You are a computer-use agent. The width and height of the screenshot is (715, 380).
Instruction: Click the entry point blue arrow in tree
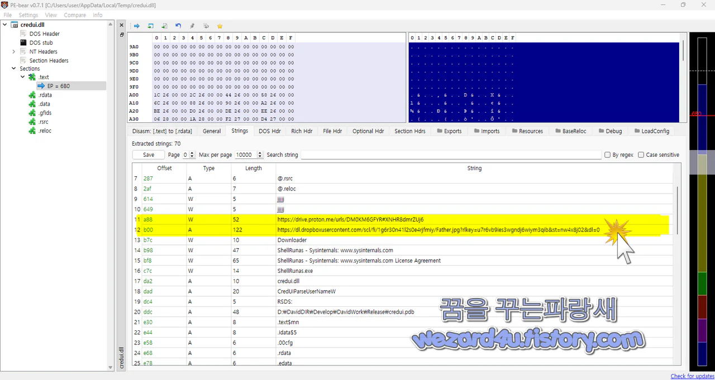(x=41, y=86)
